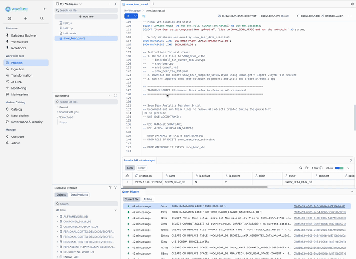The height and width of the screenshot is (259, 356).
Task: Download the query results
Action: point(348,168)
